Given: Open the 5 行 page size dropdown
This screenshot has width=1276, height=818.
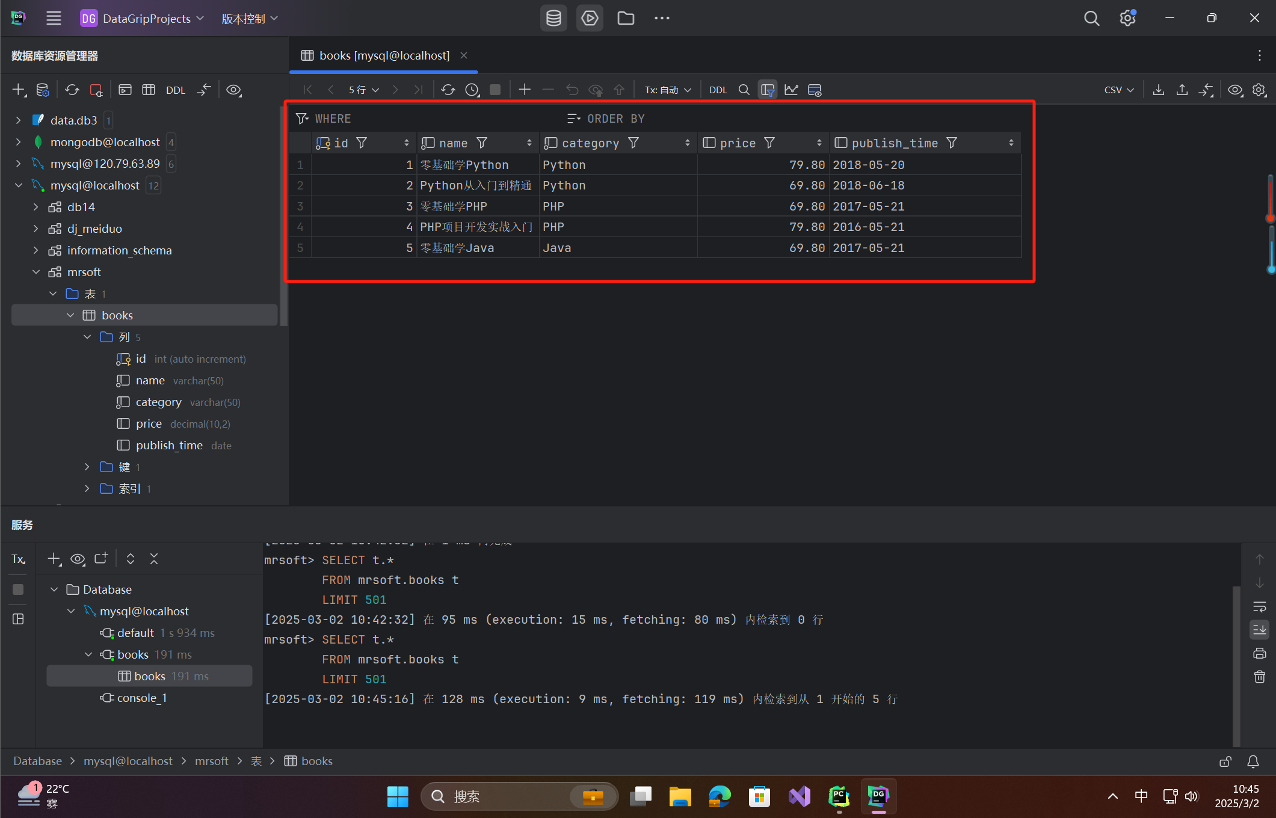Looking at the screenshot, I should pyautogui.click(x=363, y=90).
